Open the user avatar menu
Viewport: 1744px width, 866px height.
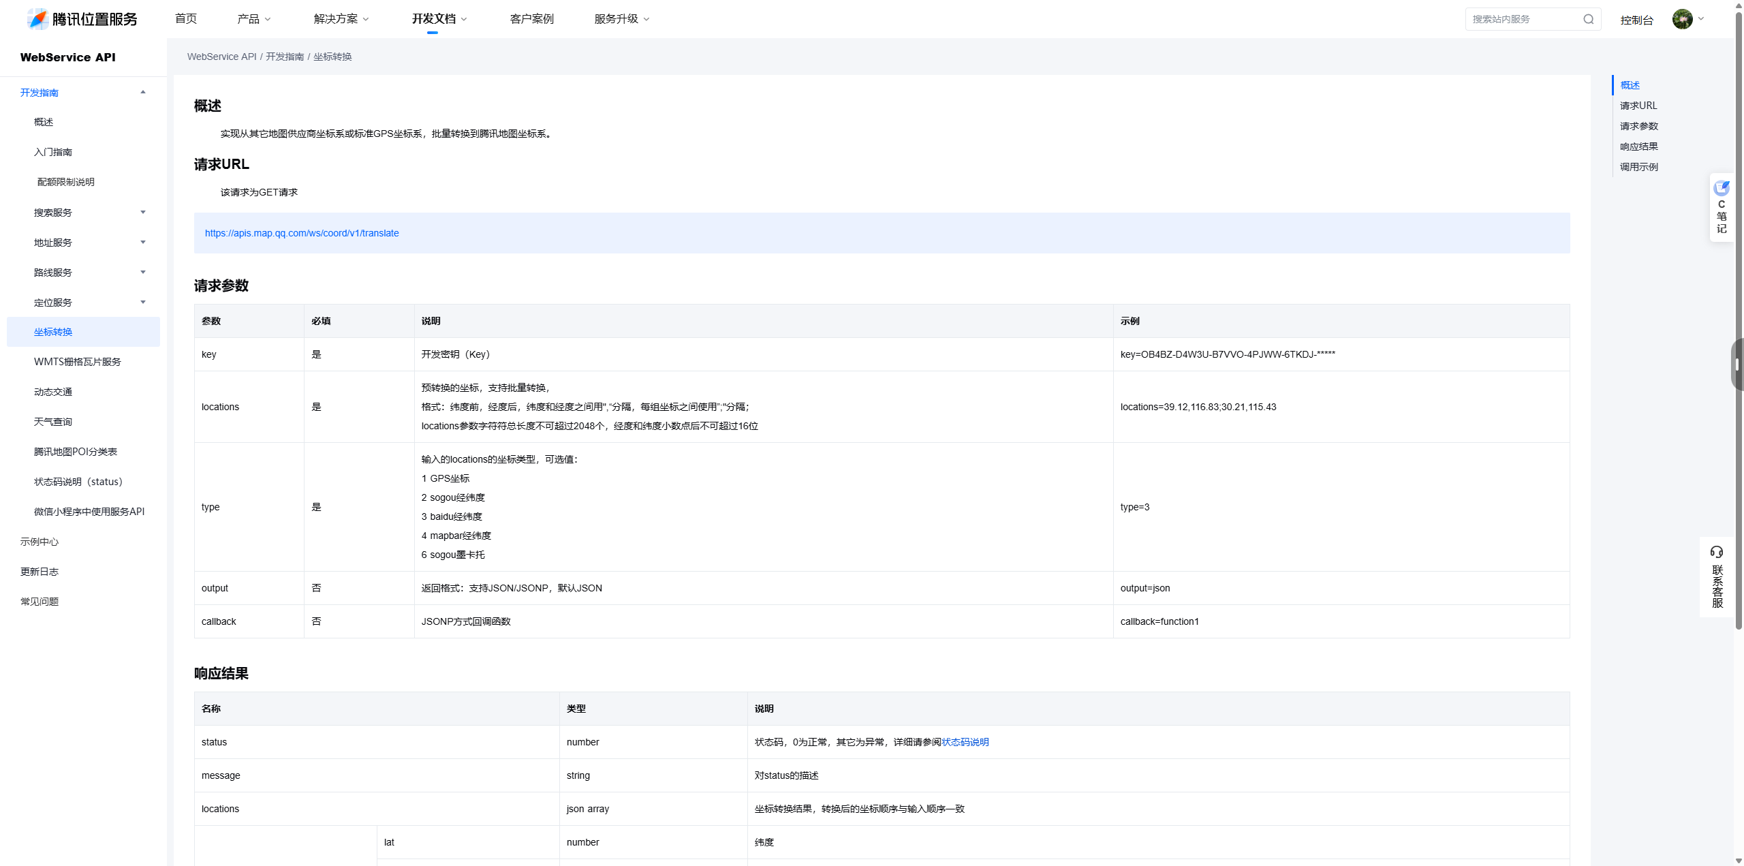pyautogui.click(x=1682, y=19)
